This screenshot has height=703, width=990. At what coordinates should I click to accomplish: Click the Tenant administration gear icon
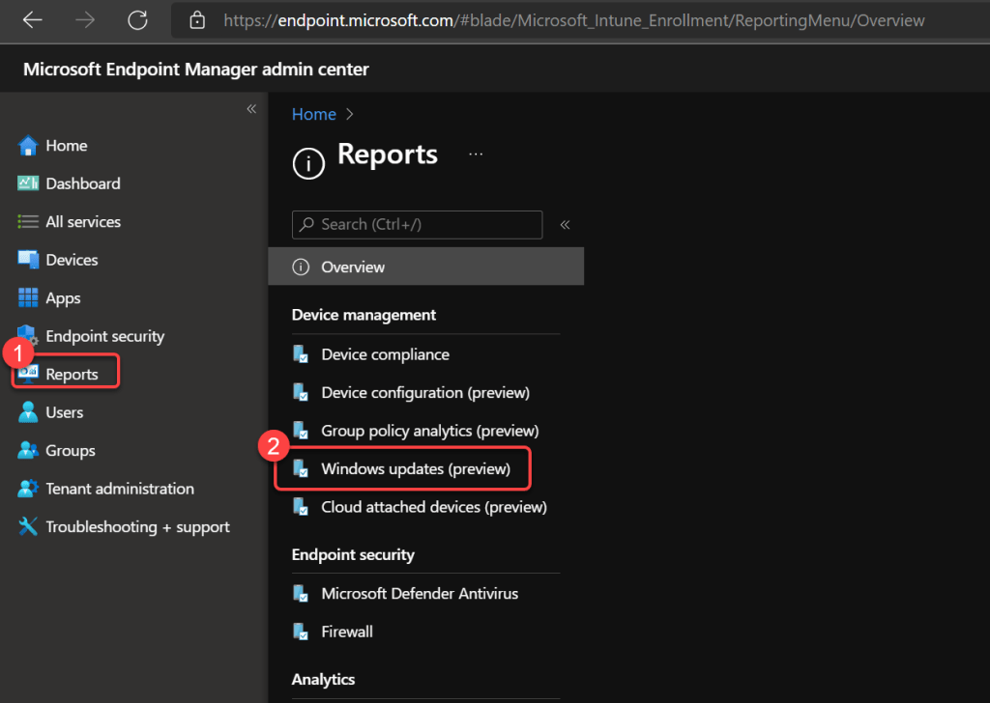click(28, 489)
